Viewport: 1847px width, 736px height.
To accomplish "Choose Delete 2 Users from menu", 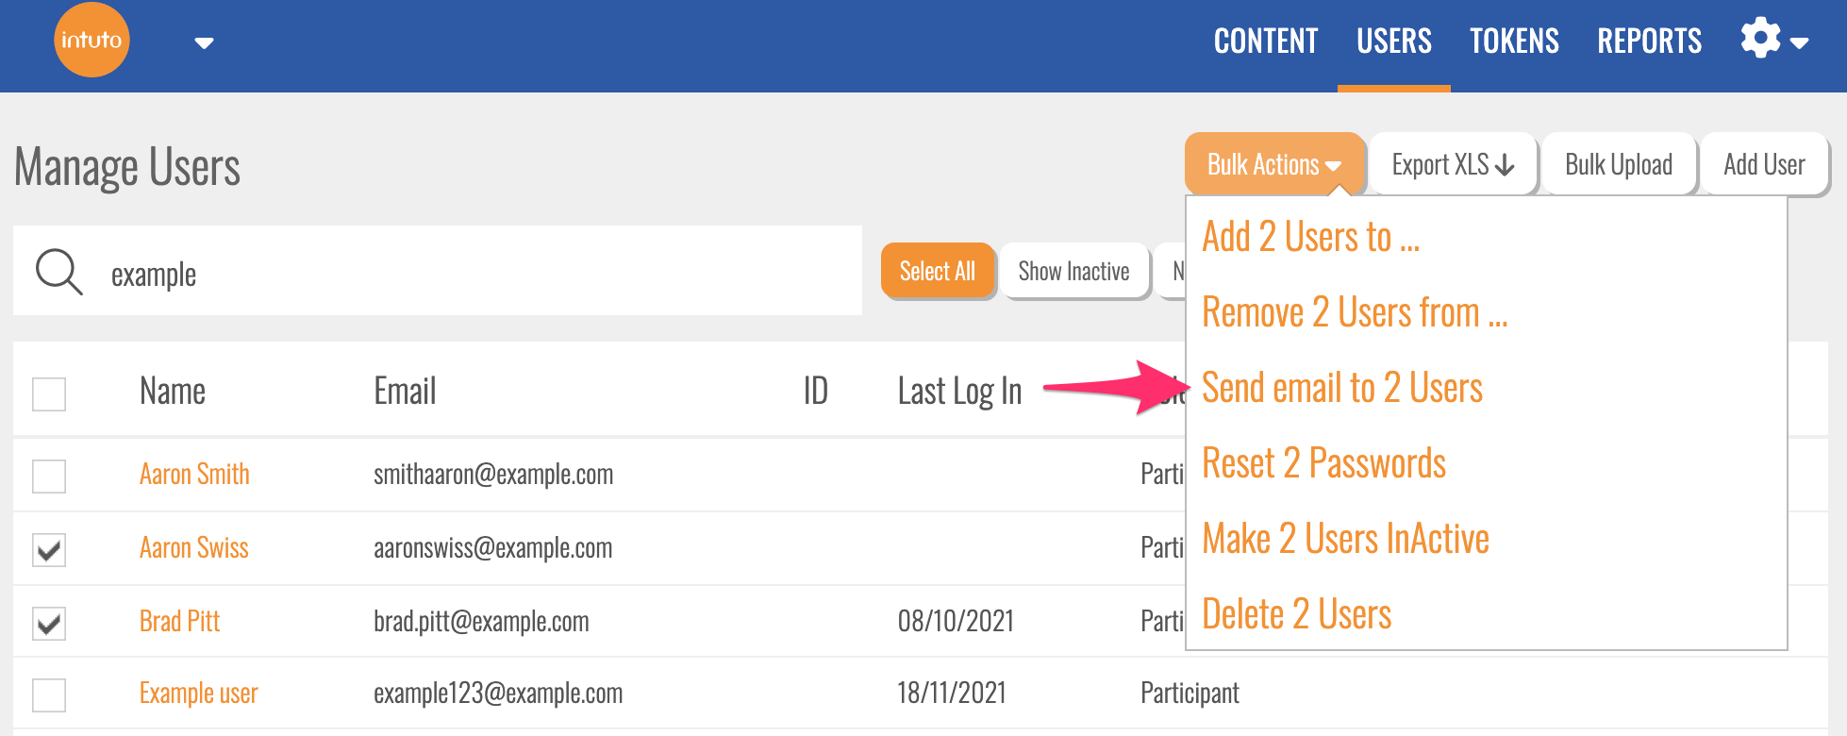I will (x=1296, y=614).
